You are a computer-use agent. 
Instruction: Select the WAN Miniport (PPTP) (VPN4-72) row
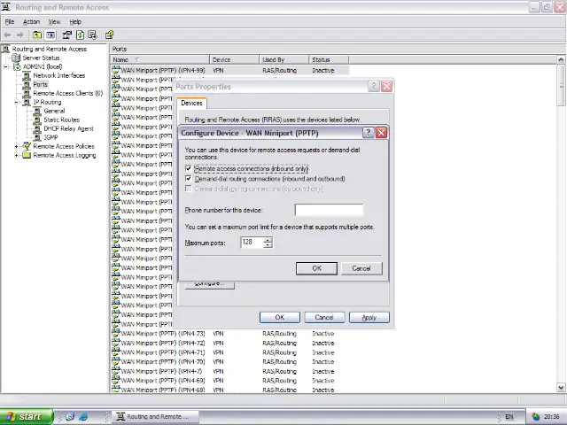[x=229, y=343]
